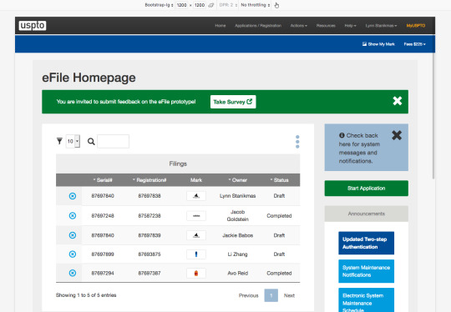Remove the Jacob Goldstein filing row
Viewport: 451px width, 312px height.
point(73,215)
